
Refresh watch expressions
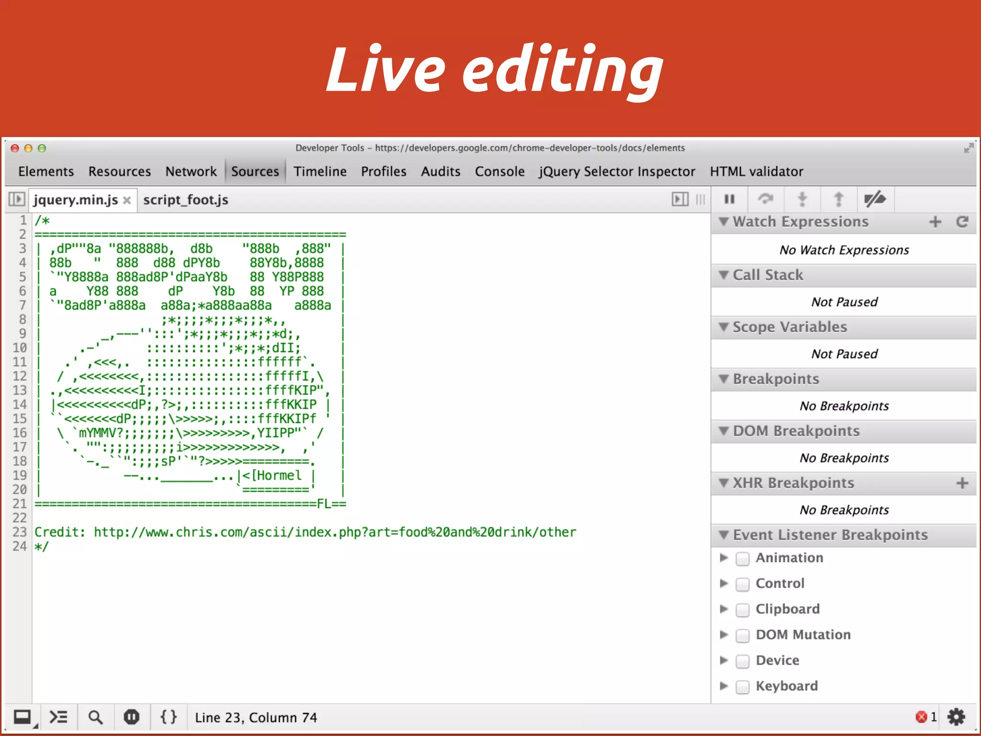[x=962, y=221]
